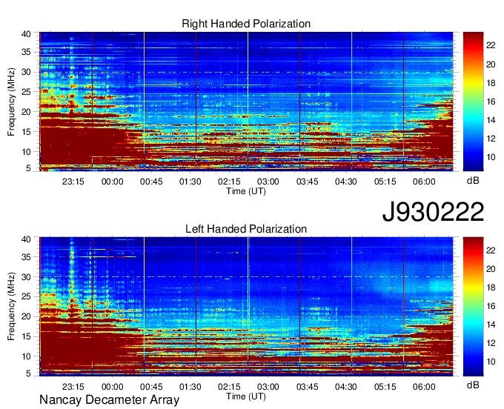Click the 02:15 time tick of Right Handed plot
Viewport: 504px width, 409px height.
(x=229, y=182)
